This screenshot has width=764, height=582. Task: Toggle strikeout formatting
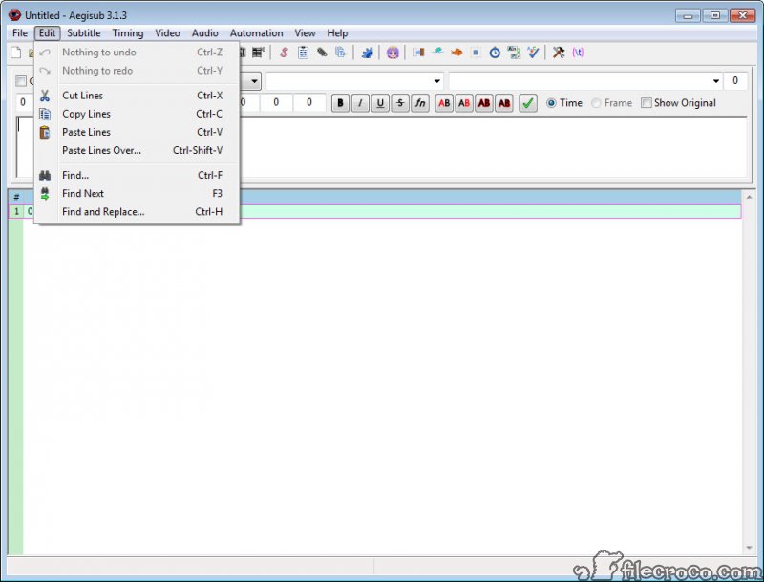pyautogui.click(x=400, y=103)
